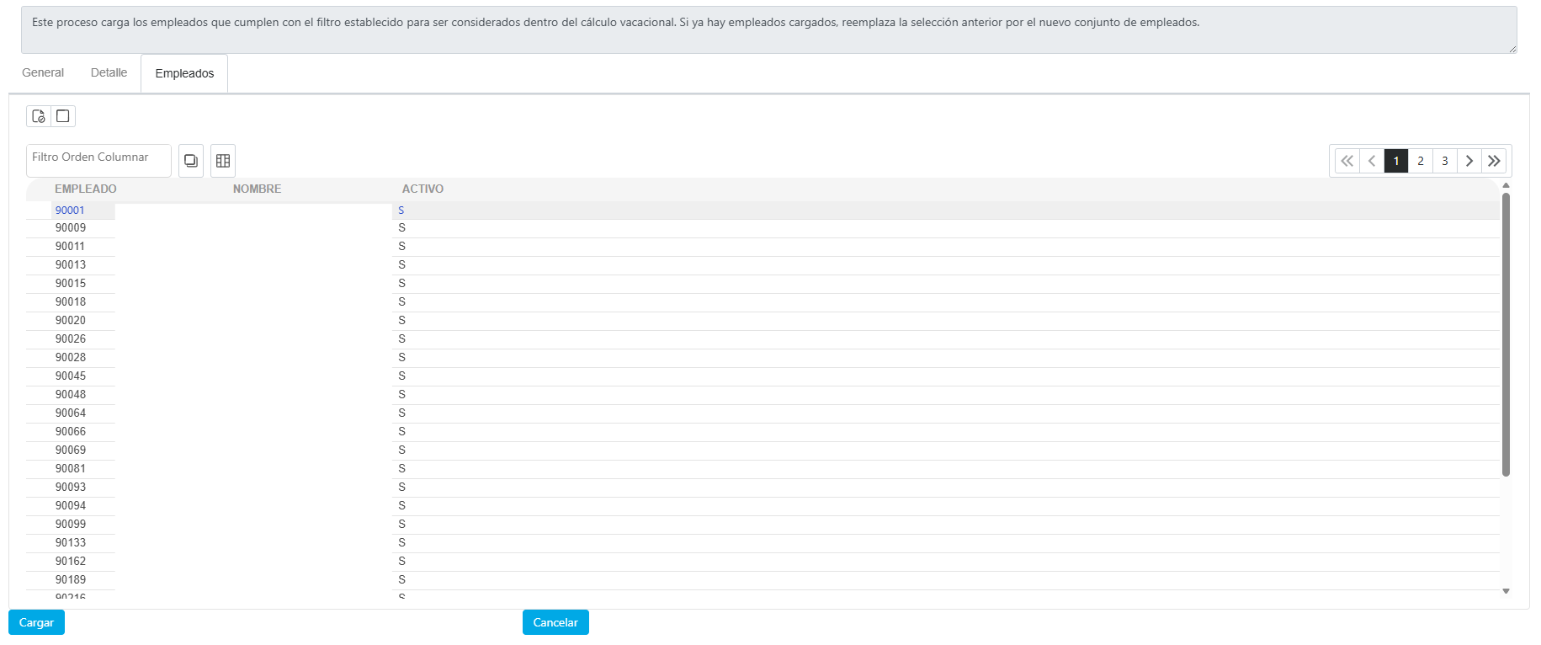Sort by the EMPLEADO column header

86,189
